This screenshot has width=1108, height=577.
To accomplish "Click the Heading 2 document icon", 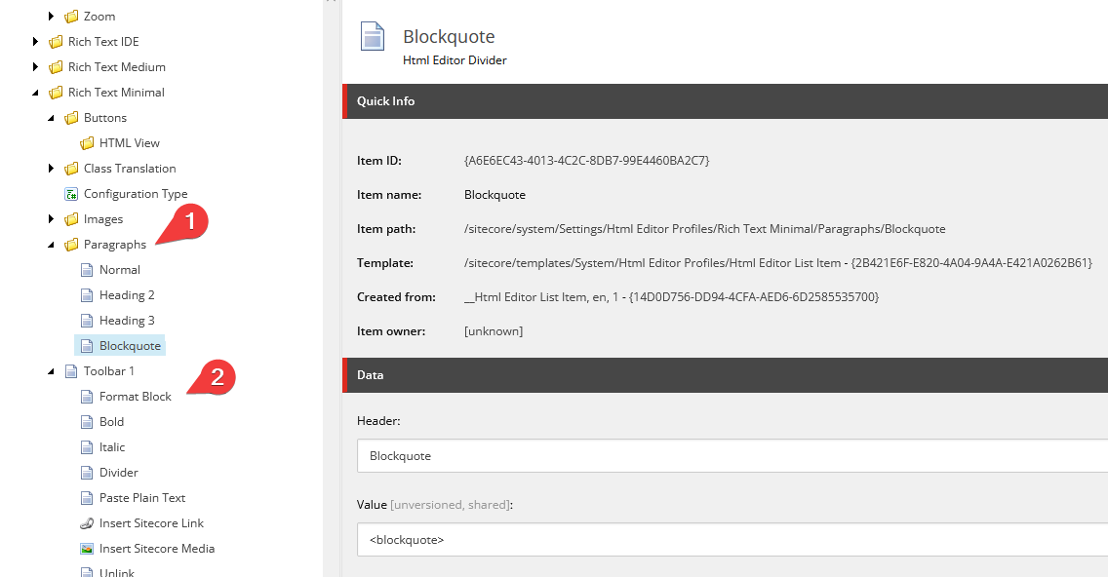I will click(x=87, y=295).
